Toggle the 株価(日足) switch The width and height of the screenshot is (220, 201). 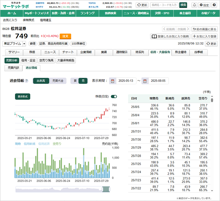tap(114, 97)
